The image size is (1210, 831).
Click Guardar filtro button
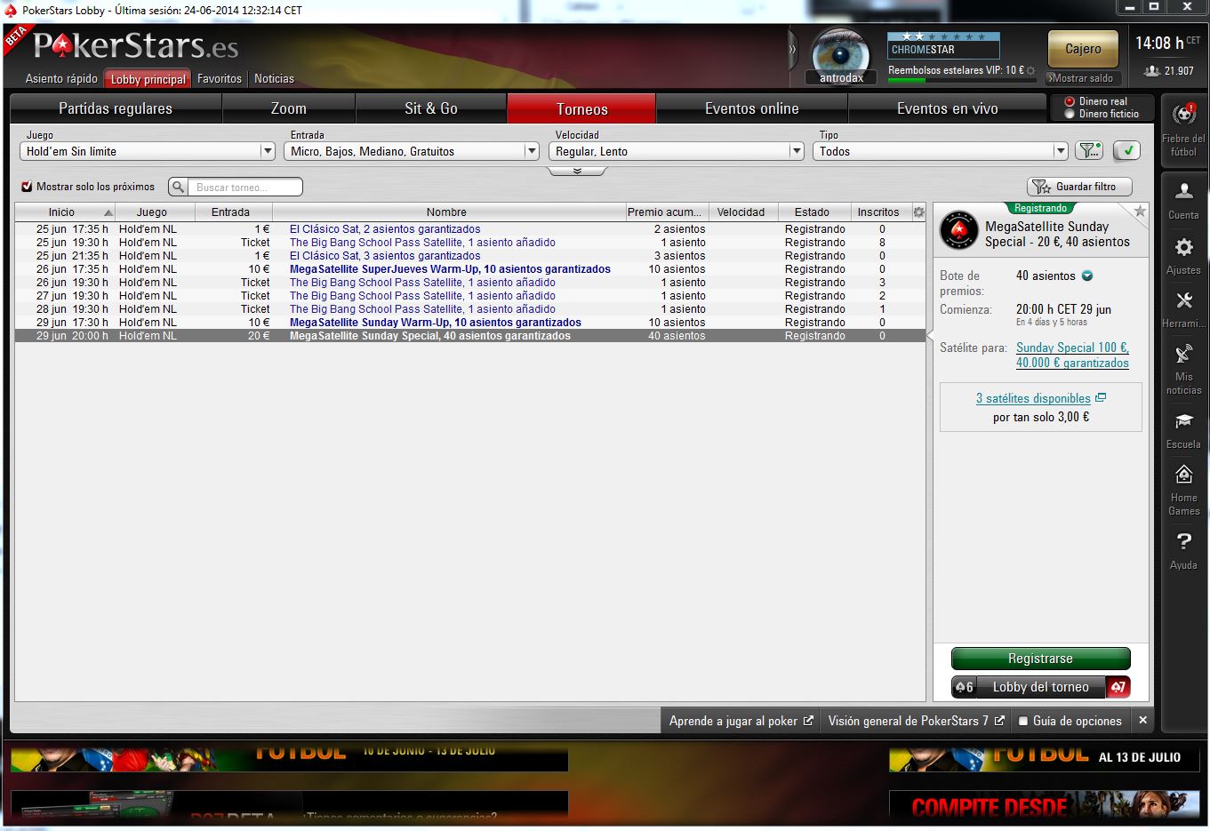pyautogui.click(x=1079, y=187)
